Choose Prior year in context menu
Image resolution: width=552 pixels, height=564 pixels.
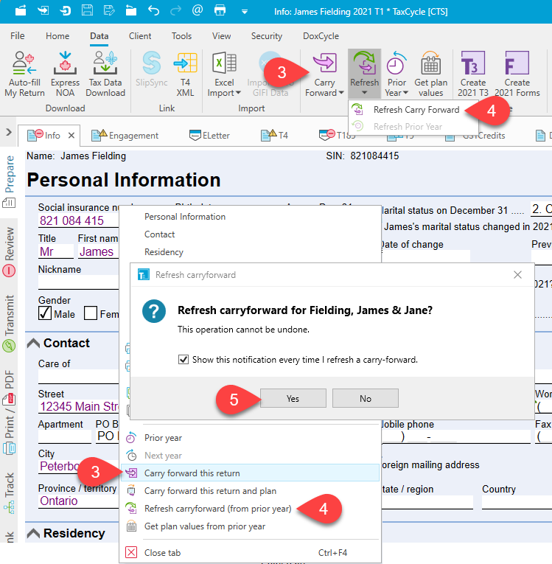tap(251, 438)
